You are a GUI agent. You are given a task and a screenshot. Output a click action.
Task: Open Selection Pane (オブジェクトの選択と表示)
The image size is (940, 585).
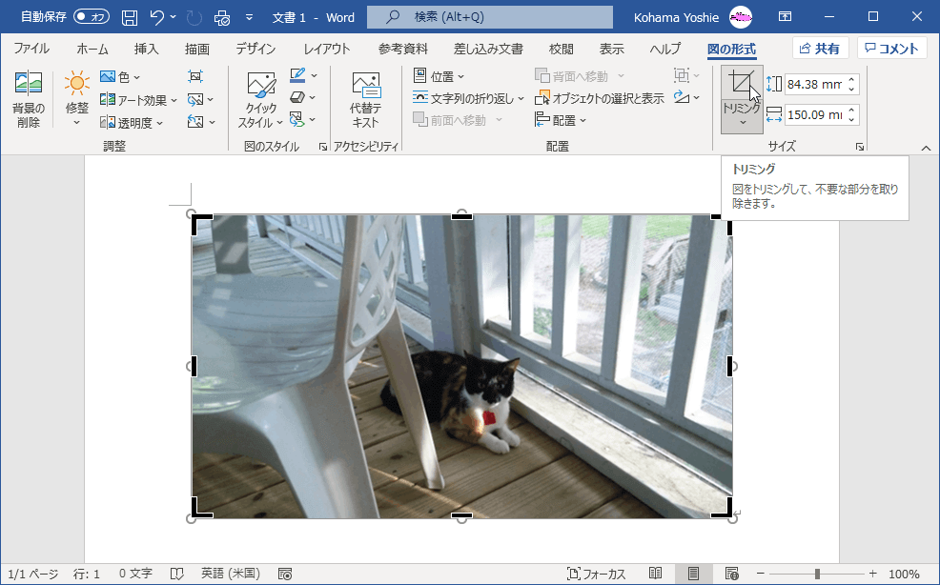coord(600,98)
